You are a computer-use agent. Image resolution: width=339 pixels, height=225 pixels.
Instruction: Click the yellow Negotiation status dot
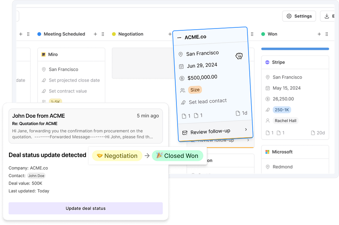click(114, 34)
